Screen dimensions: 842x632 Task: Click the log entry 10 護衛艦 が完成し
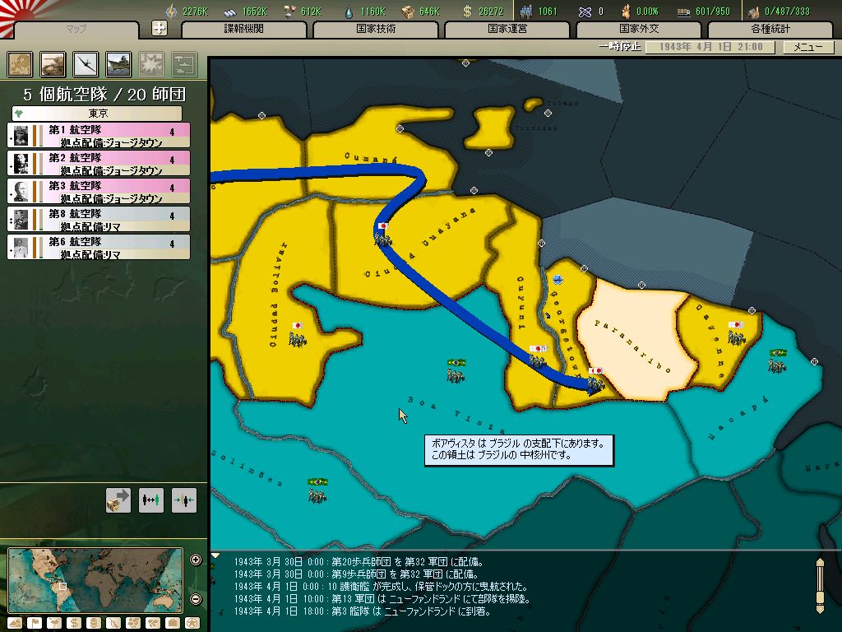(x=381, y=586)
